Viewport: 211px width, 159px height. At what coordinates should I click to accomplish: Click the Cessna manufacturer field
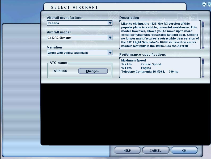77,23
